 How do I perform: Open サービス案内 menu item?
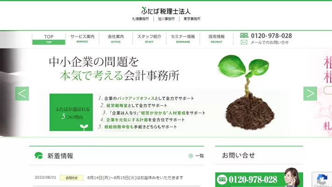[82, 39]
